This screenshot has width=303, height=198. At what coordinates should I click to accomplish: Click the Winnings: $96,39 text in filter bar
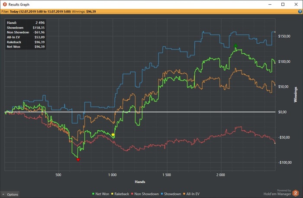84,12
